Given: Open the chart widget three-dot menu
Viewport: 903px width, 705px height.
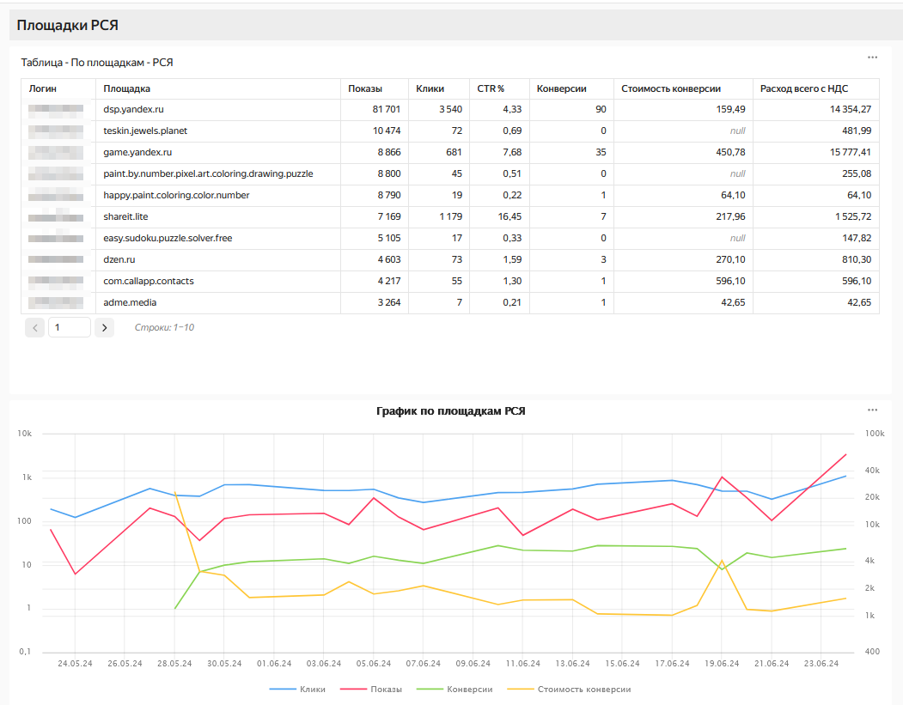Looking at the screenshot, I should pyautogui.click(x=872, y=410).
